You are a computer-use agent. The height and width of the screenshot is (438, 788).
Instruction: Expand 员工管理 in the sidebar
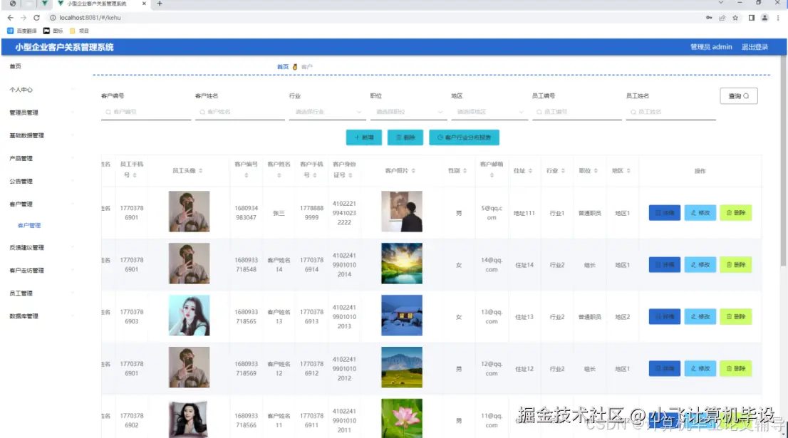42,293
